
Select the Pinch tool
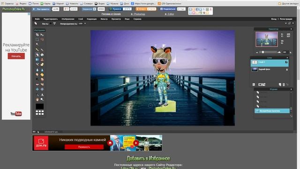[x=42, y=89]
